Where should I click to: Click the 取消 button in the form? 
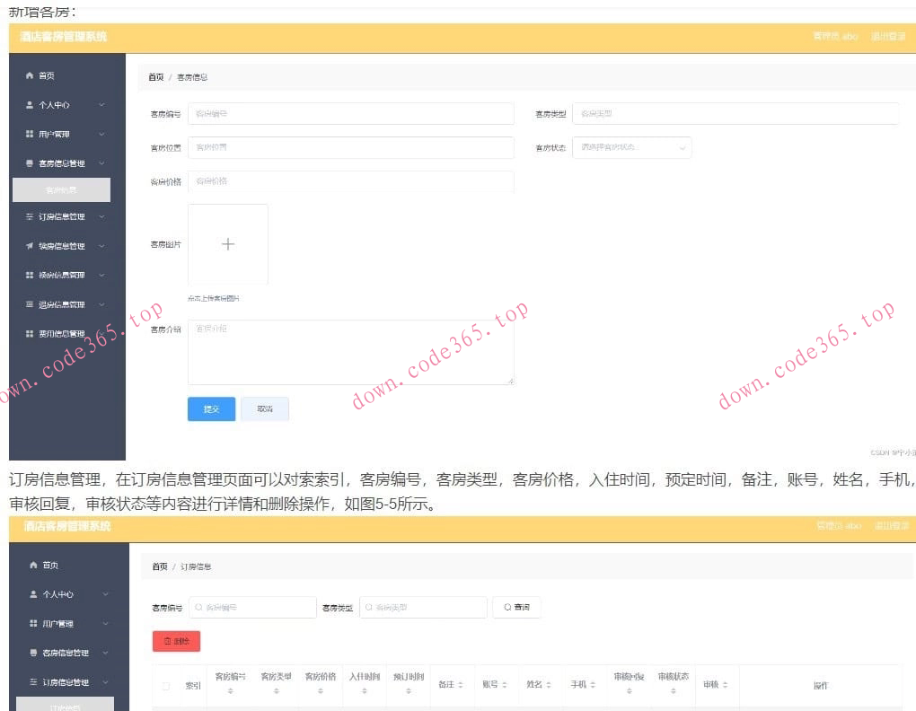click(x=265, y=408)
